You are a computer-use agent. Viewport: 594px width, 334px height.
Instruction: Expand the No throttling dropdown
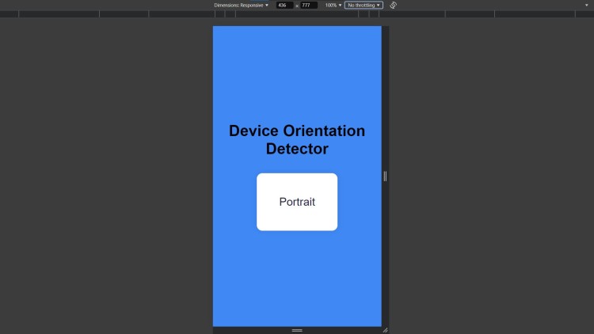tap(364, 5)
